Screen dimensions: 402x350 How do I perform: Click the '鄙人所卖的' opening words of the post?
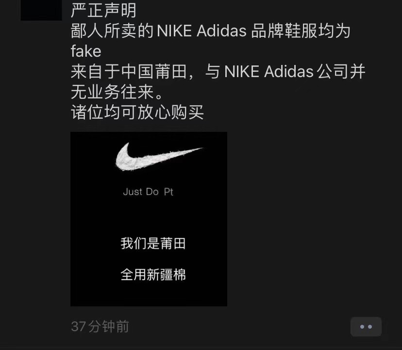[x=112, y=31]
